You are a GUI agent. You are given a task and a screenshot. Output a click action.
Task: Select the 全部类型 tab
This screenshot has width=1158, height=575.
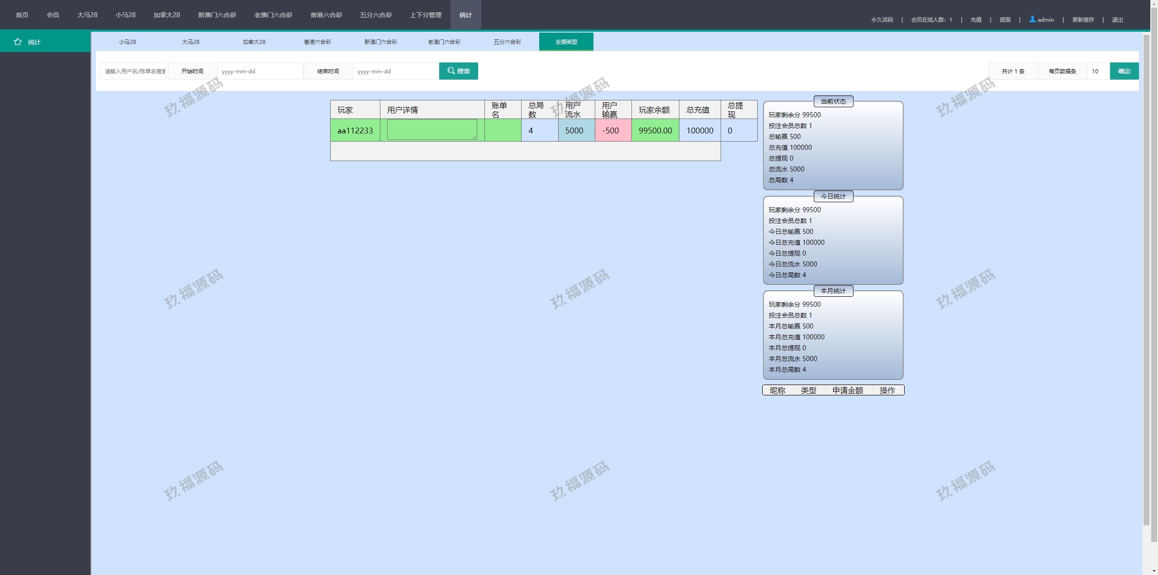tap(566, 42)
